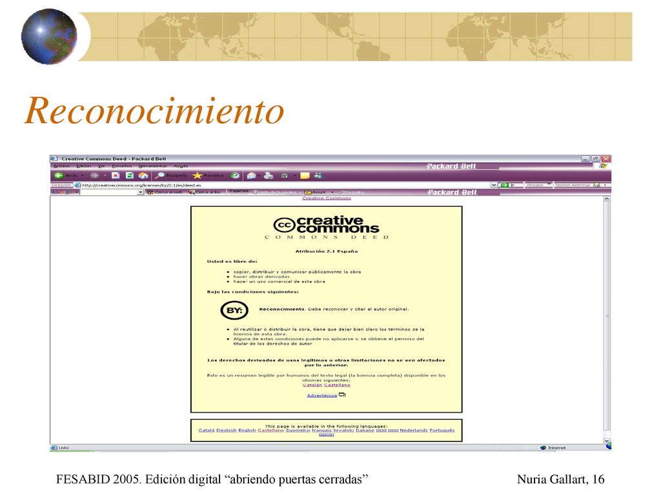Click the grey forward arrow button
The image size is (661, 495).
coord(94,175)
